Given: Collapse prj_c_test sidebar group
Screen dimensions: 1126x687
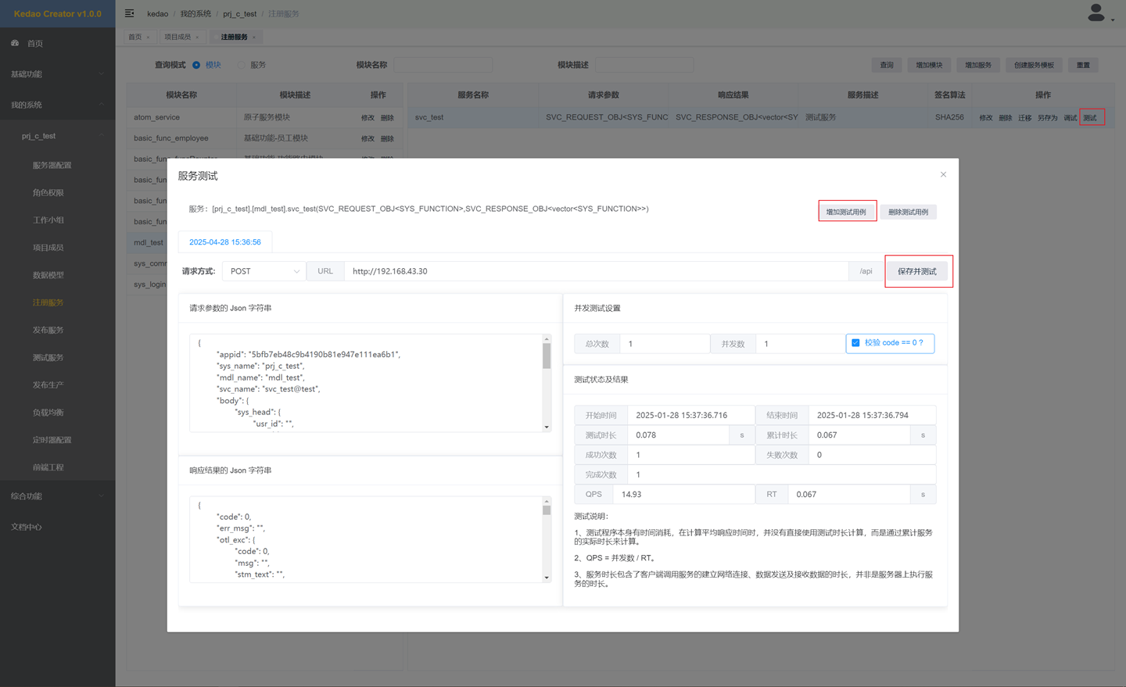Looking at the screenshot, I should point(58,136).
